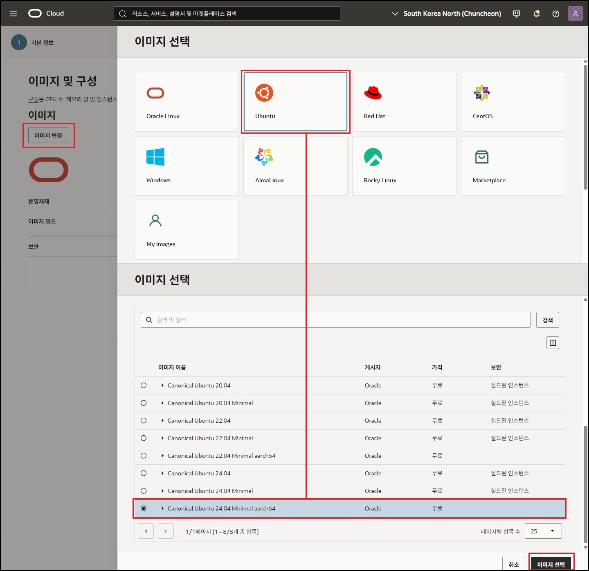Click the upper panel vertical scrollbar
589x571 pixels.
[585, 127]
